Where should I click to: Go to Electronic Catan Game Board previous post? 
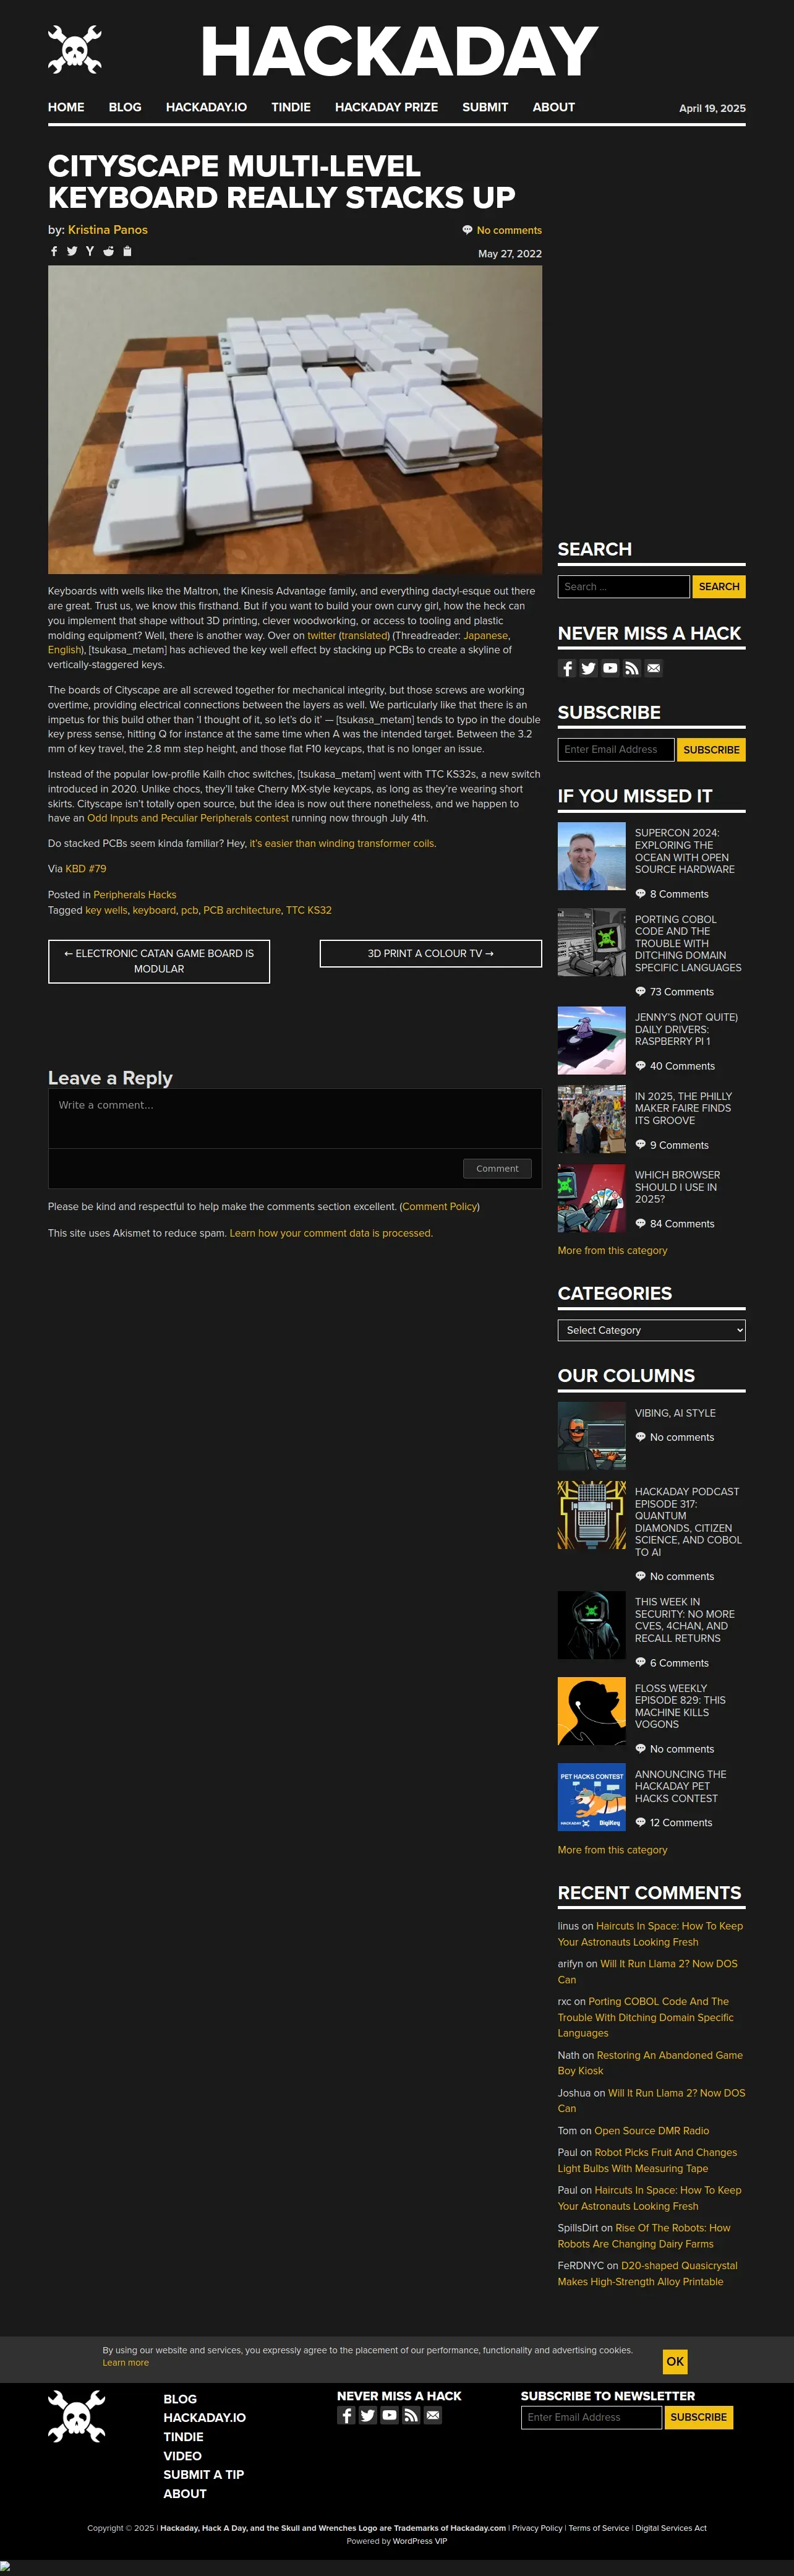pyautogui.click(x=159, y=961)
